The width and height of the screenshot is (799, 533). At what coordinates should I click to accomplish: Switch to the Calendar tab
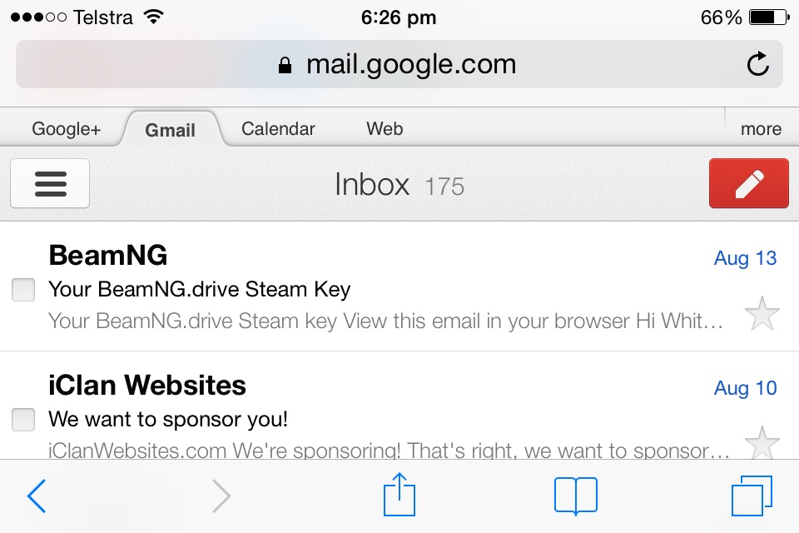278,129
